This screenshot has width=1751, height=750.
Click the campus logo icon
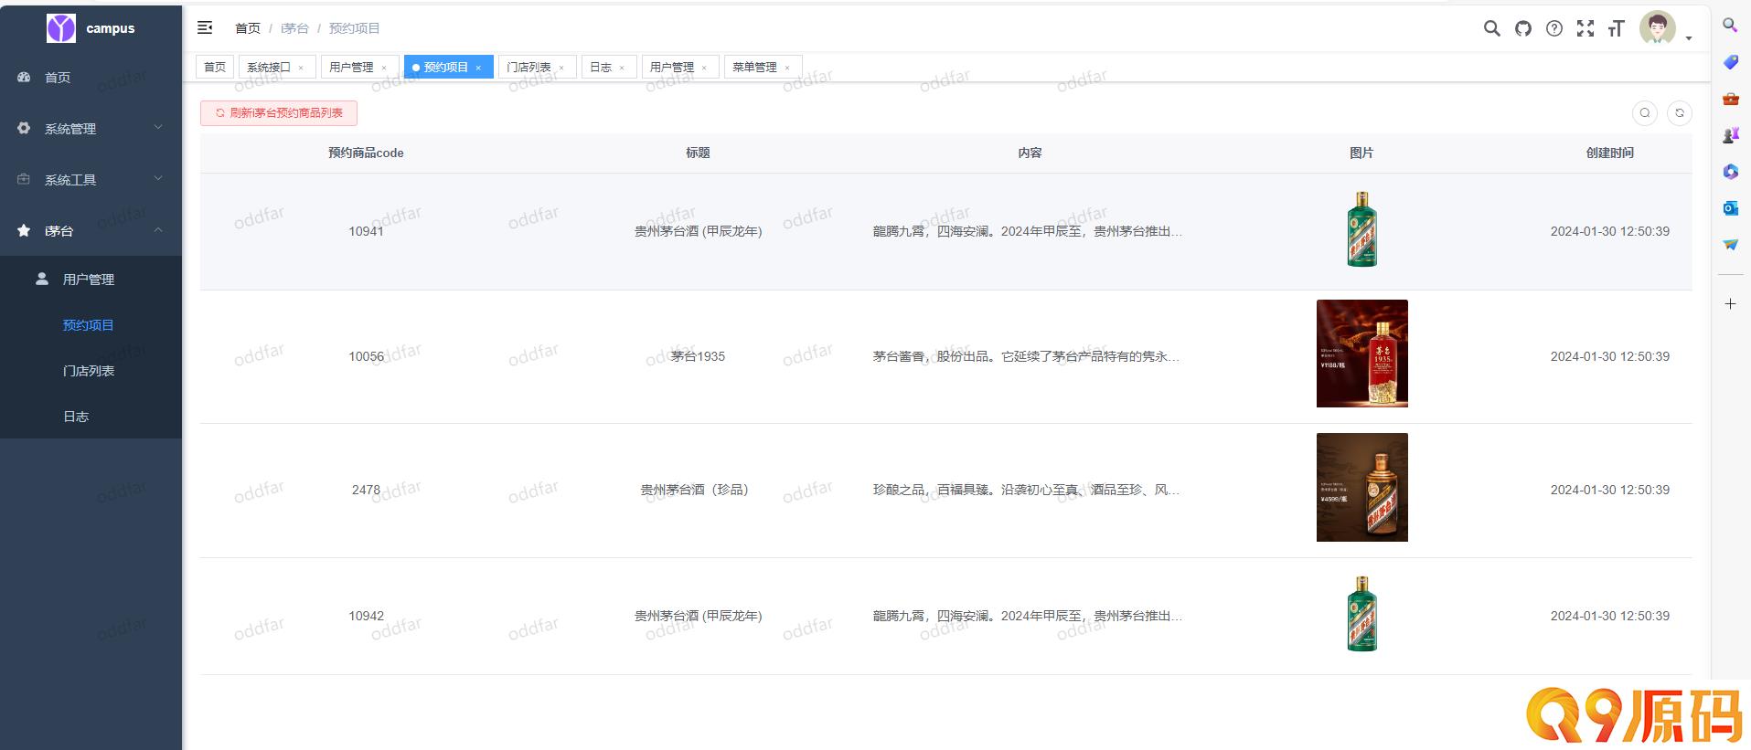pos(61,28)
